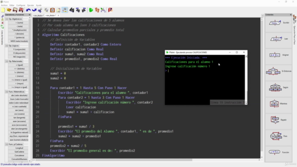Close the active sin_titulo tab

[x=58, y=15]
